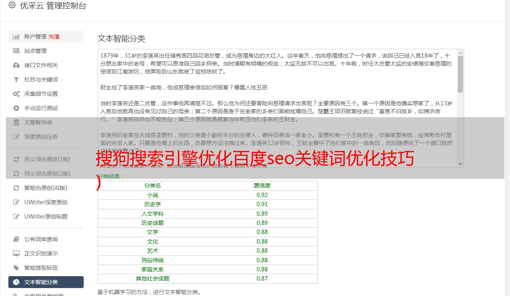Click the tag icon for 智能提取标签
Image resolution: width=510 pixels, height=296 pixels.
(16, 268)
